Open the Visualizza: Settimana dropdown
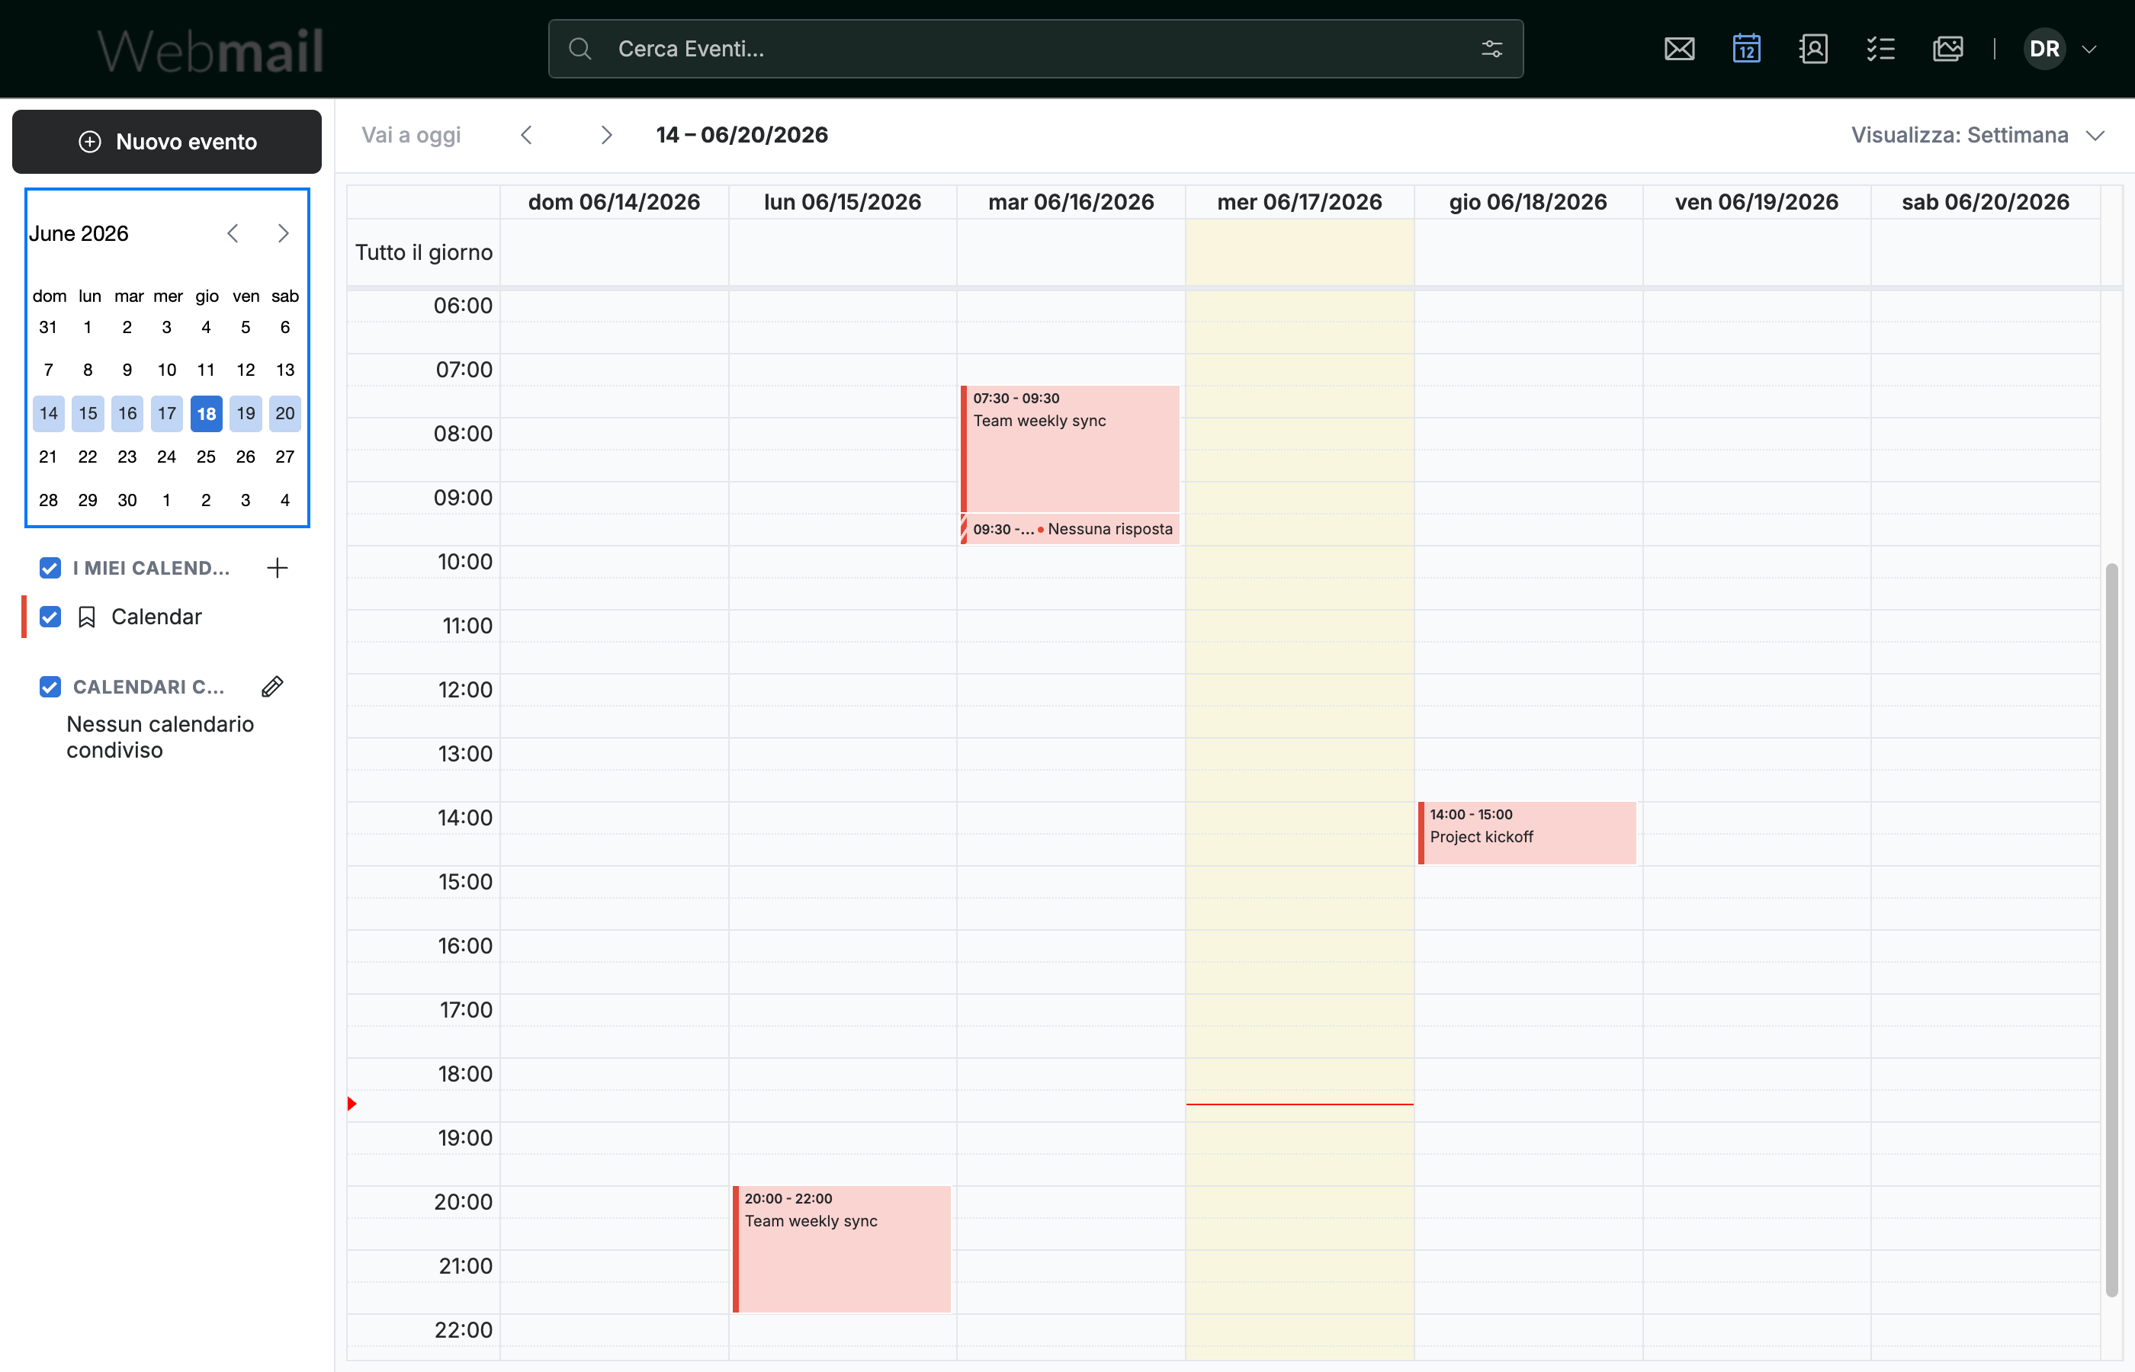The height and width of the screenshot is (1372, 2135). coord(1977,134)
